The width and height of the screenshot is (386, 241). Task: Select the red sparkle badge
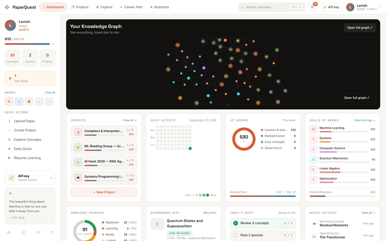coord(9,101)
